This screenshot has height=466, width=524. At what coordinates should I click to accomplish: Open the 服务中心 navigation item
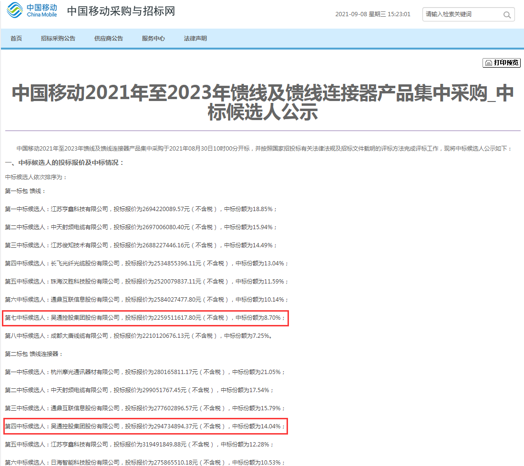pyautogui.click(x=154, y=39)
